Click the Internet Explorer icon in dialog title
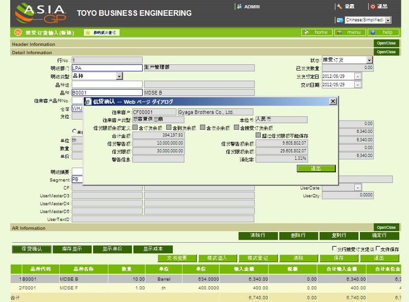 (x=88, y=102)
